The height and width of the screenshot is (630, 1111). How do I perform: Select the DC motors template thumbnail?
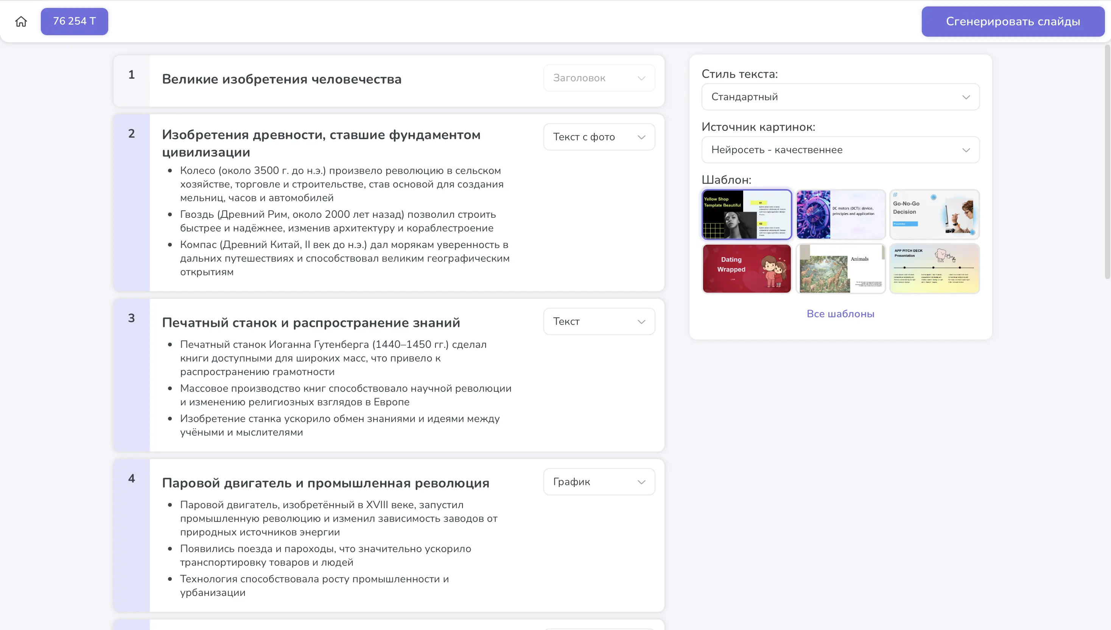tap(840, 215)
